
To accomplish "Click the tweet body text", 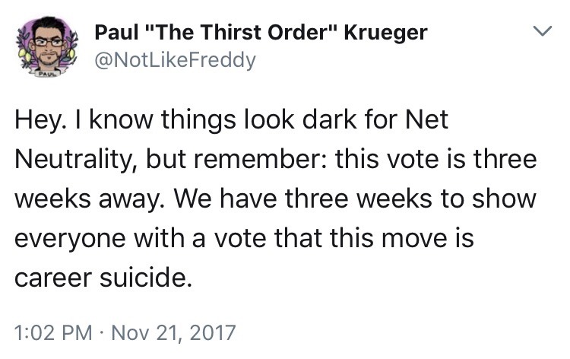I will (x=274, y=199).
